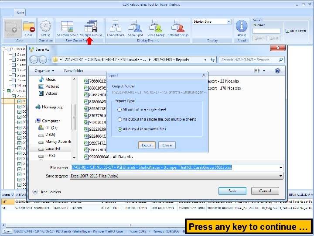
Task: Open the Same Spot display report
Action: coord(135,28)
